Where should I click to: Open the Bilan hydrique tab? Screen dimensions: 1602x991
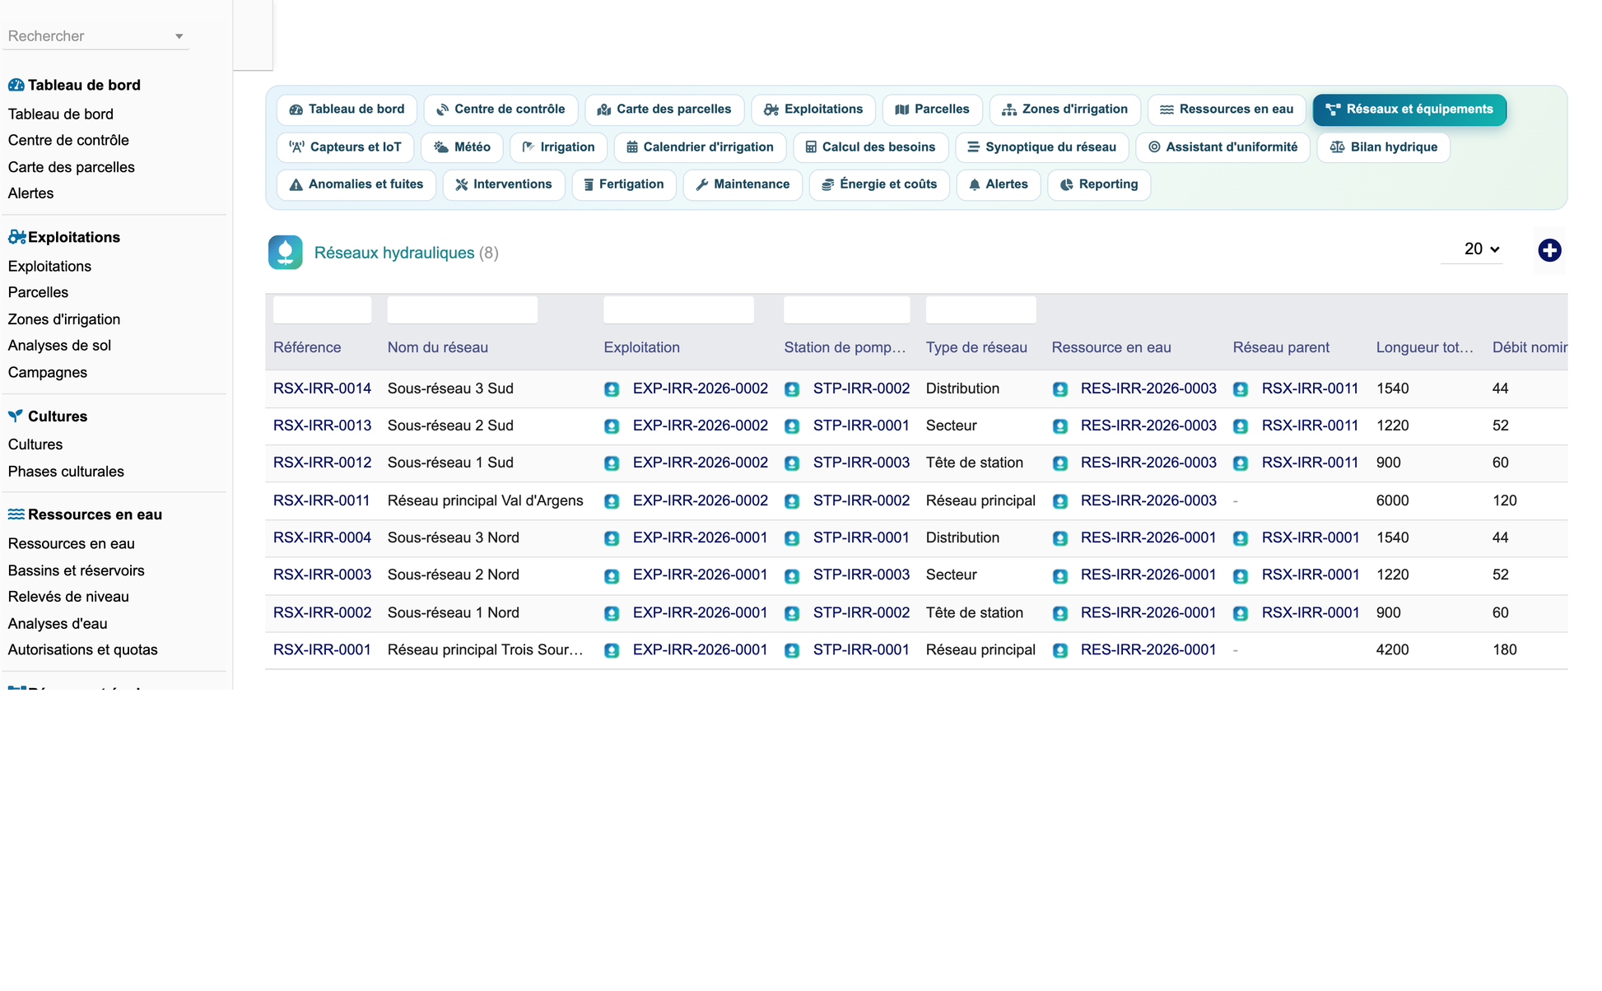click(1383, 147)
